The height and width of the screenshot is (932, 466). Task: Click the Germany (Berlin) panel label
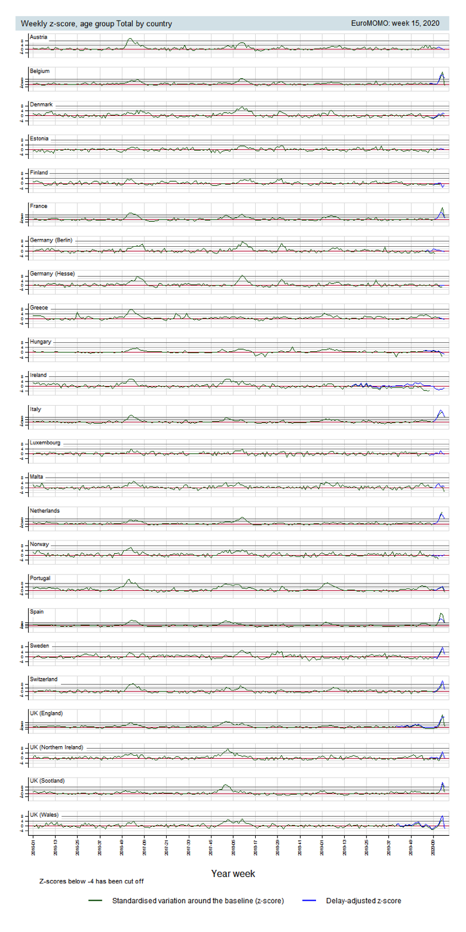pyautogui.click(x=51, y=240)
